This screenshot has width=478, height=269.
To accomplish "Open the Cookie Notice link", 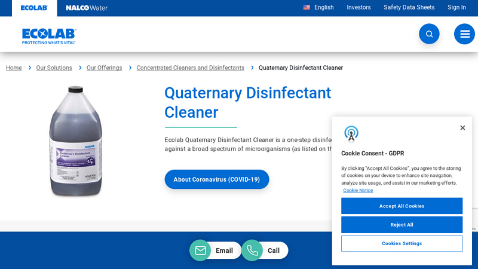I will (x=358, y=190).
